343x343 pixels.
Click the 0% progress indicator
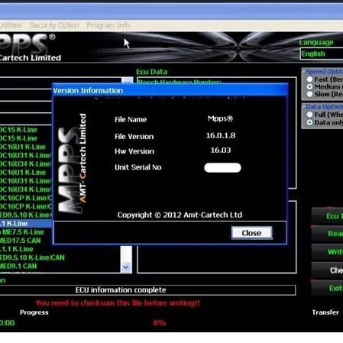(x=160, y=323)
